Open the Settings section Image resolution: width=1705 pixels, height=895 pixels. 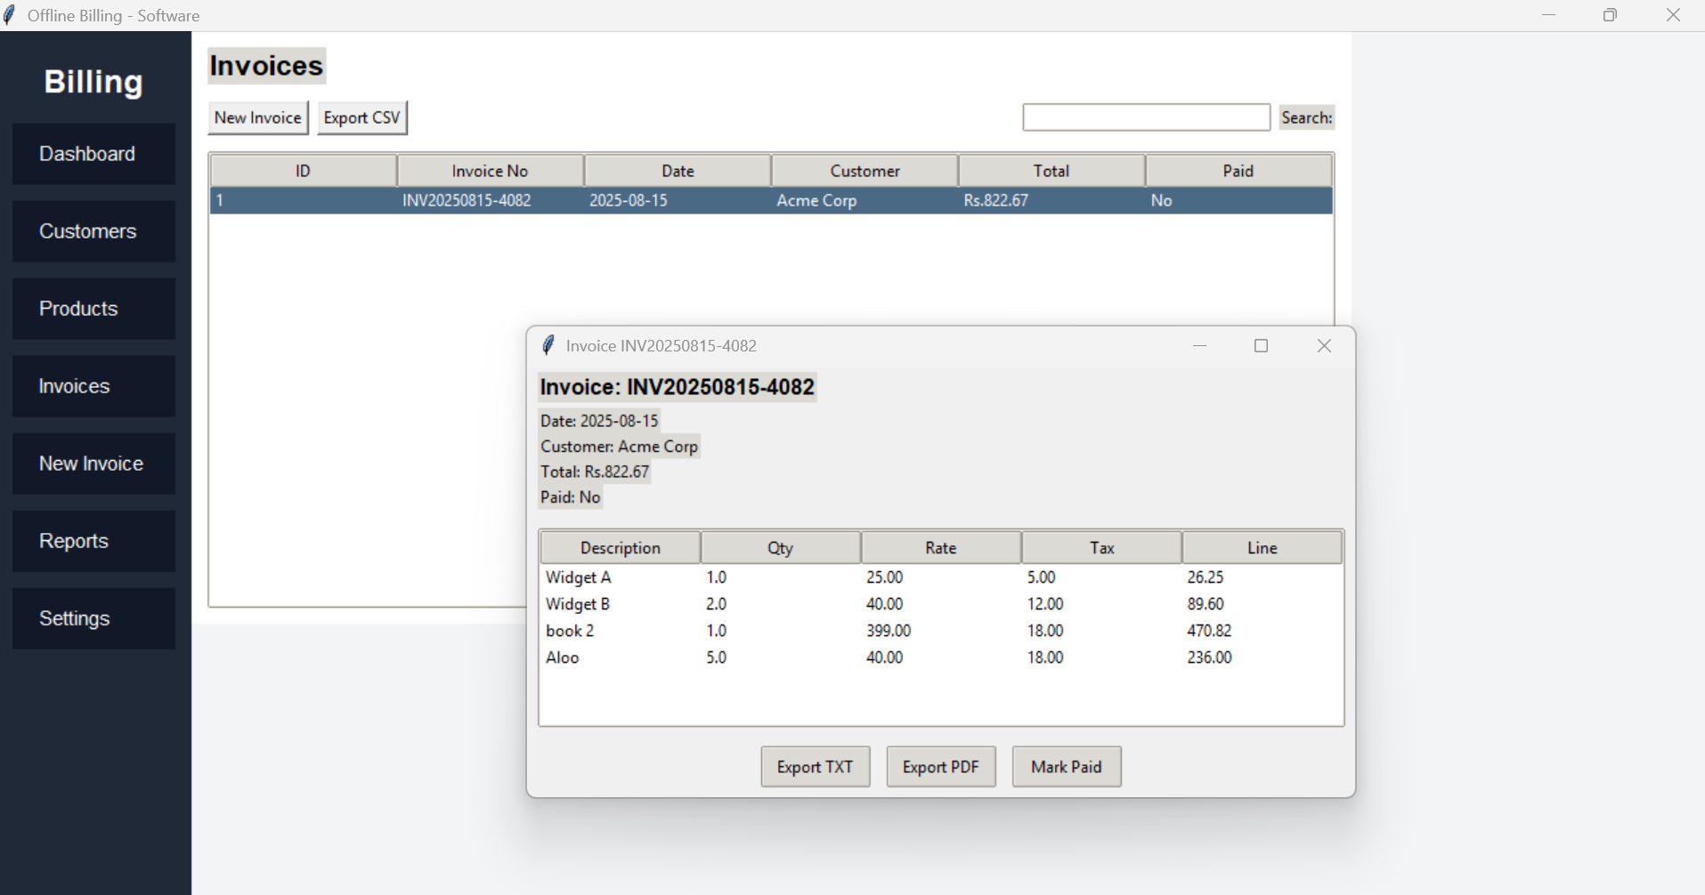74,617
